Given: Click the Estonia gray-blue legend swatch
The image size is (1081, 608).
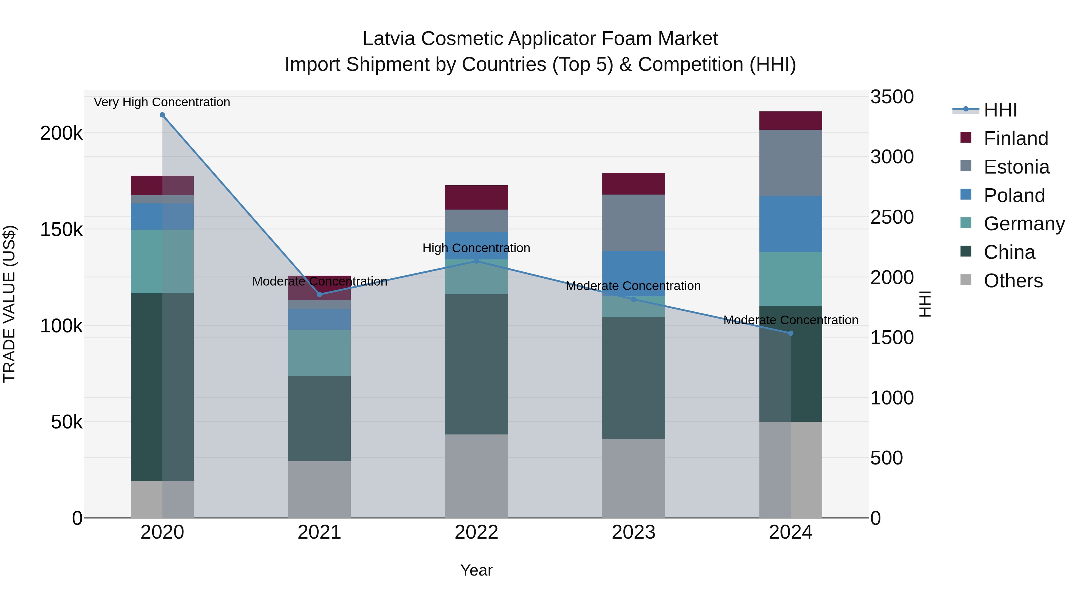Looking at the screenshot, I should click(966, 166).
